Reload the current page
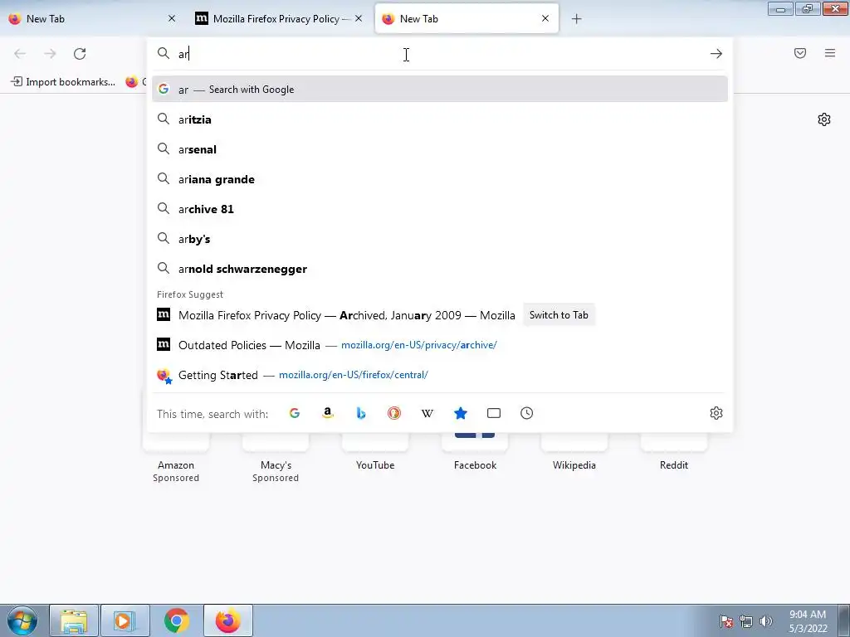The height and width of the screenshot is (637, 850). click(80, 54)
